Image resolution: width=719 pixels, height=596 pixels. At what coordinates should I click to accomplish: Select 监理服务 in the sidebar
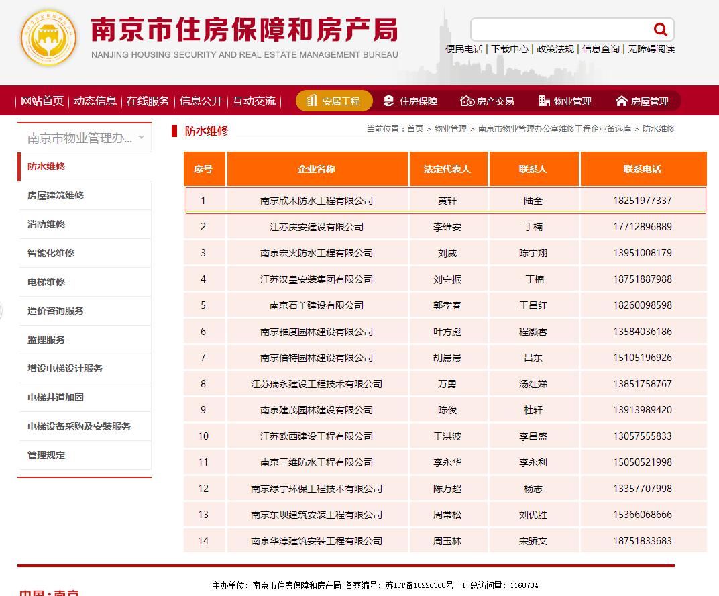click(85, 340)
